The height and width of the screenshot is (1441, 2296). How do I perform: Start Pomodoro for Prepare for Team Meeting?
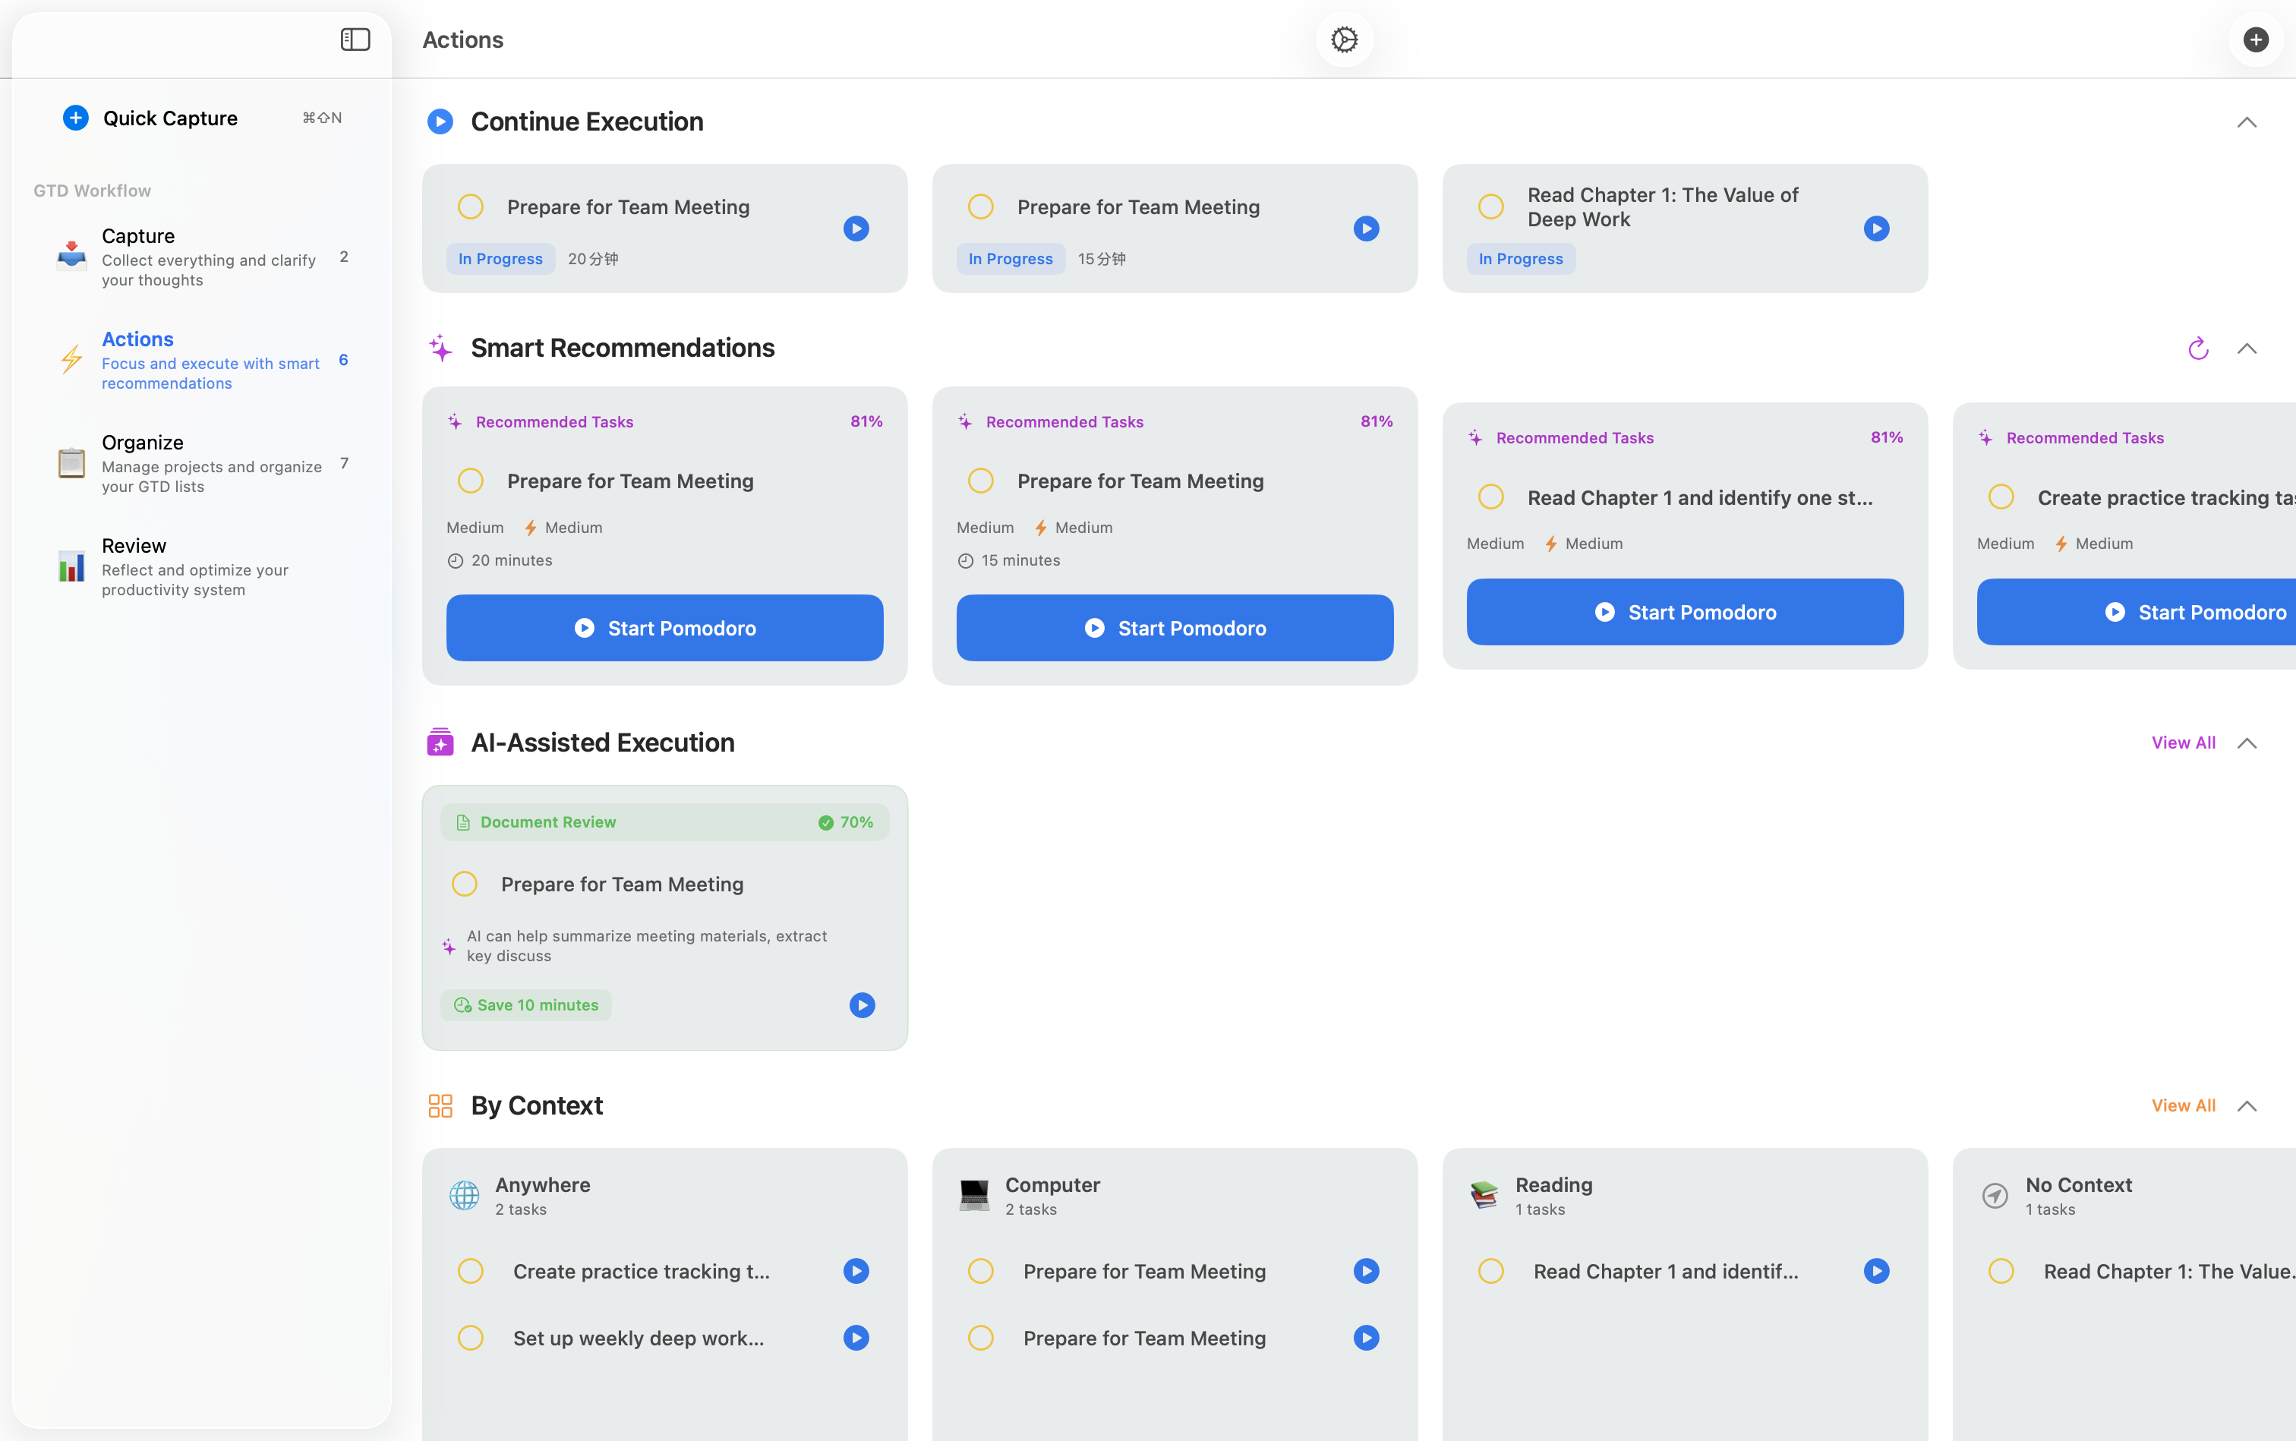(664, 627)
